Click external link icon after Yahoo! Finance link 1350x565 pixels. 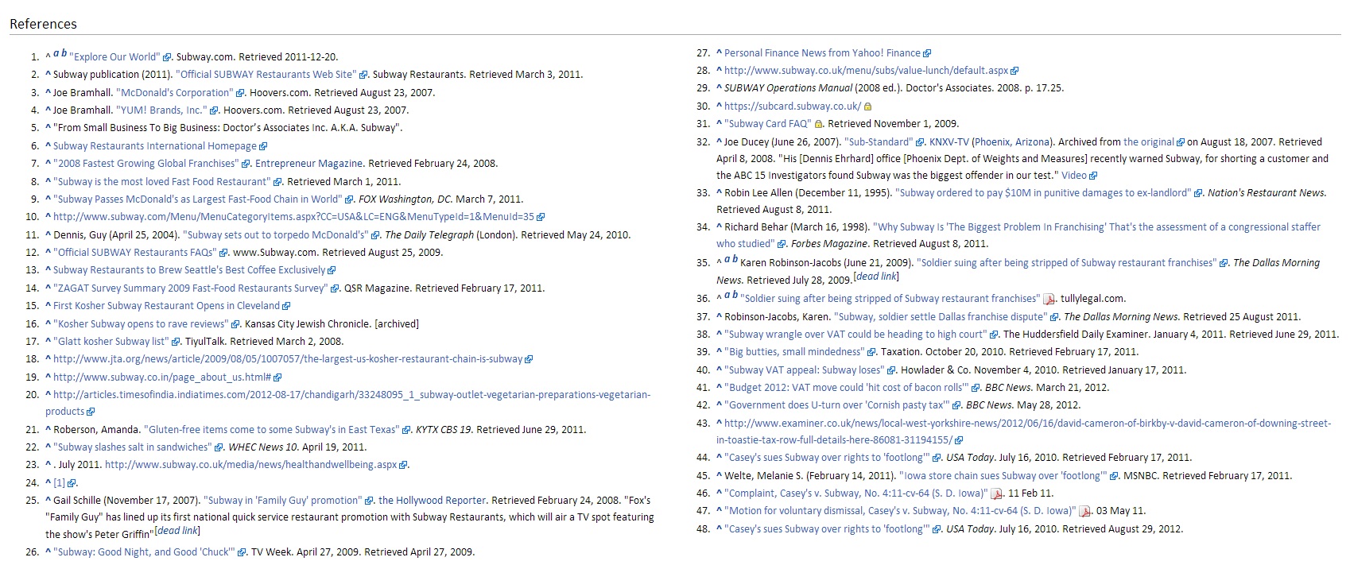coord(927,53)
